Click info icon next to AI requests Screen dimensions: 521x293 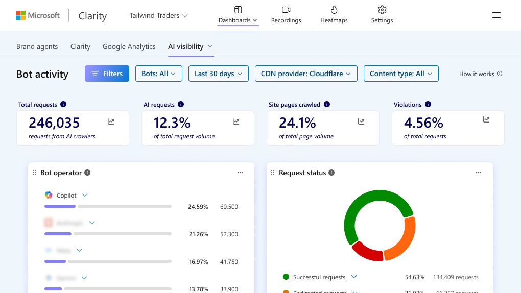click(x=181, y=104)
